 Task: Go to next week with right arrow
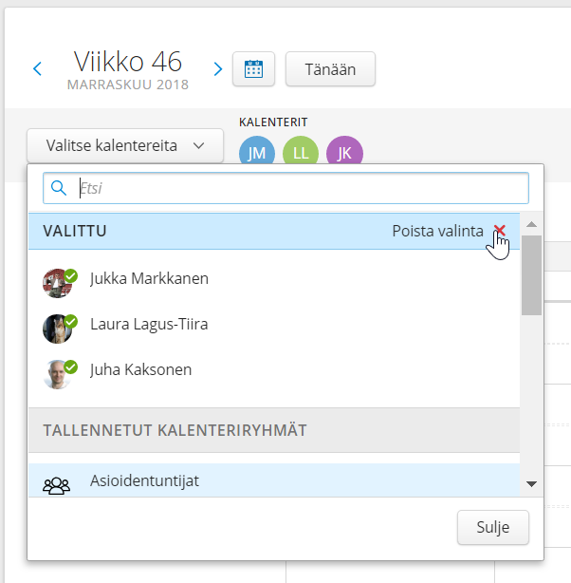coord(218,69)
